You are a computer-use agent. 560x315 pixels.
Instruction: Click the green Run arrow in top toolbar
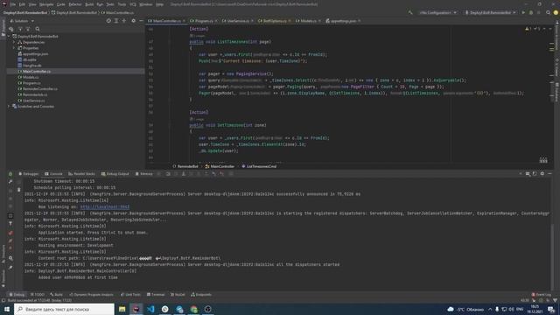[x=523, y=12]
